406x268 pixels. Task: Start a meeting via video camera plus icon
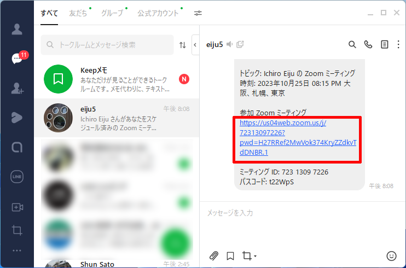tap(18, 207)
